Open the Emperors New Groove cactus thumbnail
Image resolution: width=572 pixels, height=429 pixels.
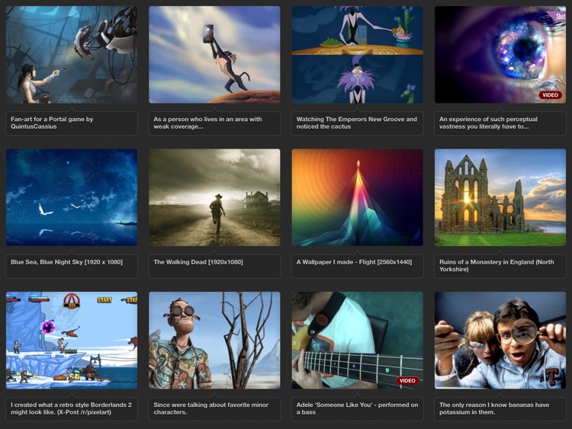pyautogui.click(x=358, y=54)
